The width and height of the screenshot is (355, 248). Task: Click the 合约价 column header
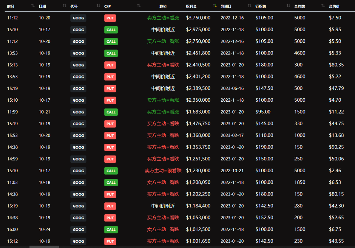click(334, 6)
